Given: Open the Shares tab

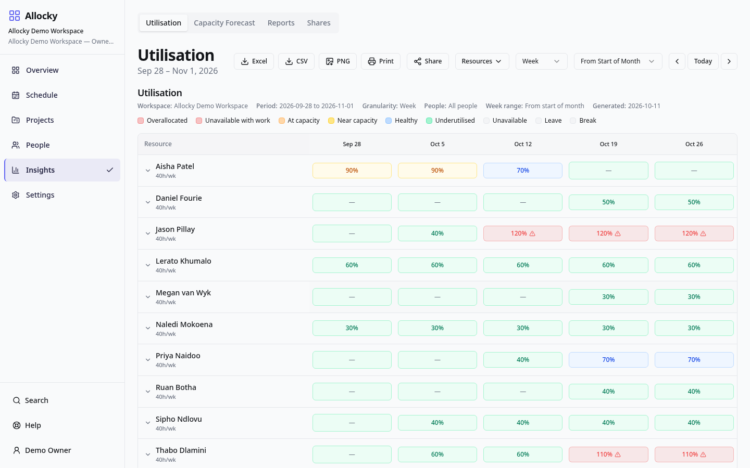Looking at the screenshot, I should [x=319, y=23].
